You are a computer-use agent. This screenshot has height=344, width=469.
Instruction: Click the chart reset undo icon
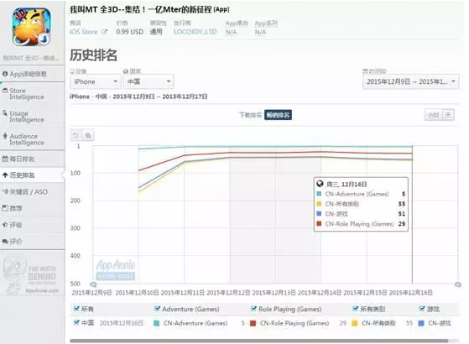click(76, 136)
